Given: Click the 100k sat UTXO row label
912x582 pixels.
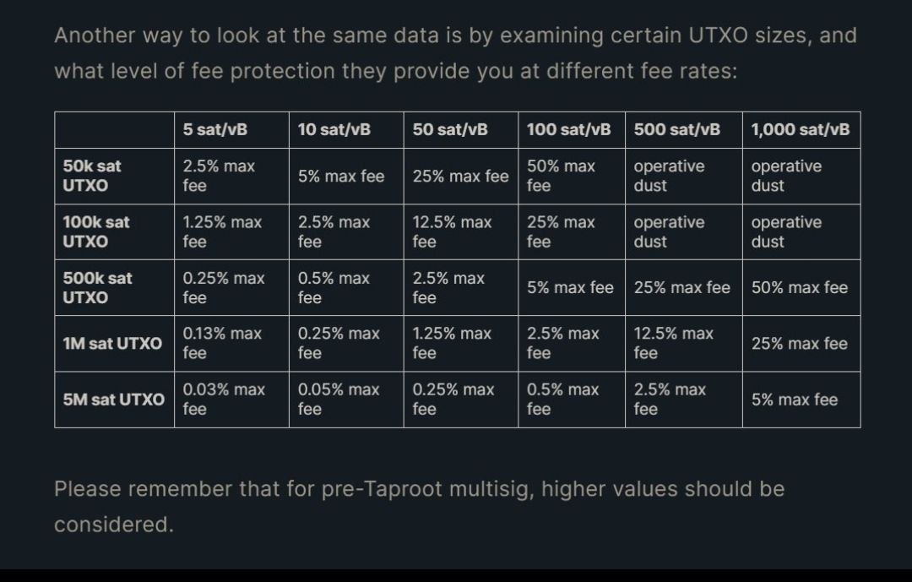Looking at the screenshot, I should pyautogui.click(x=115, y=231).
